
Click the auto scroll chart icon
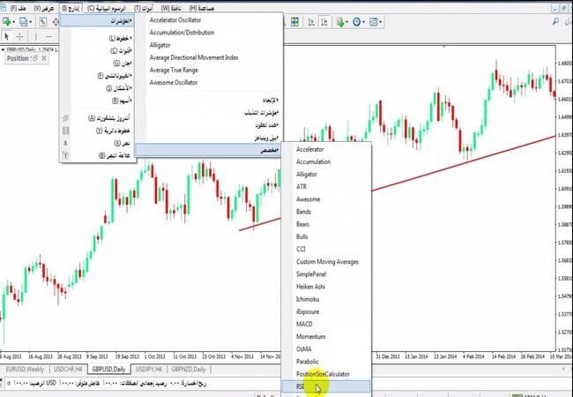tap(311, 22)
